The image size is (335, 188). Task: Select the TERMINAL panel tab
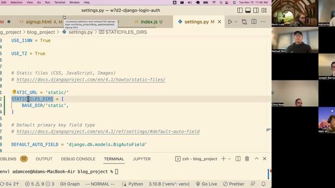[x=114, y=159]
